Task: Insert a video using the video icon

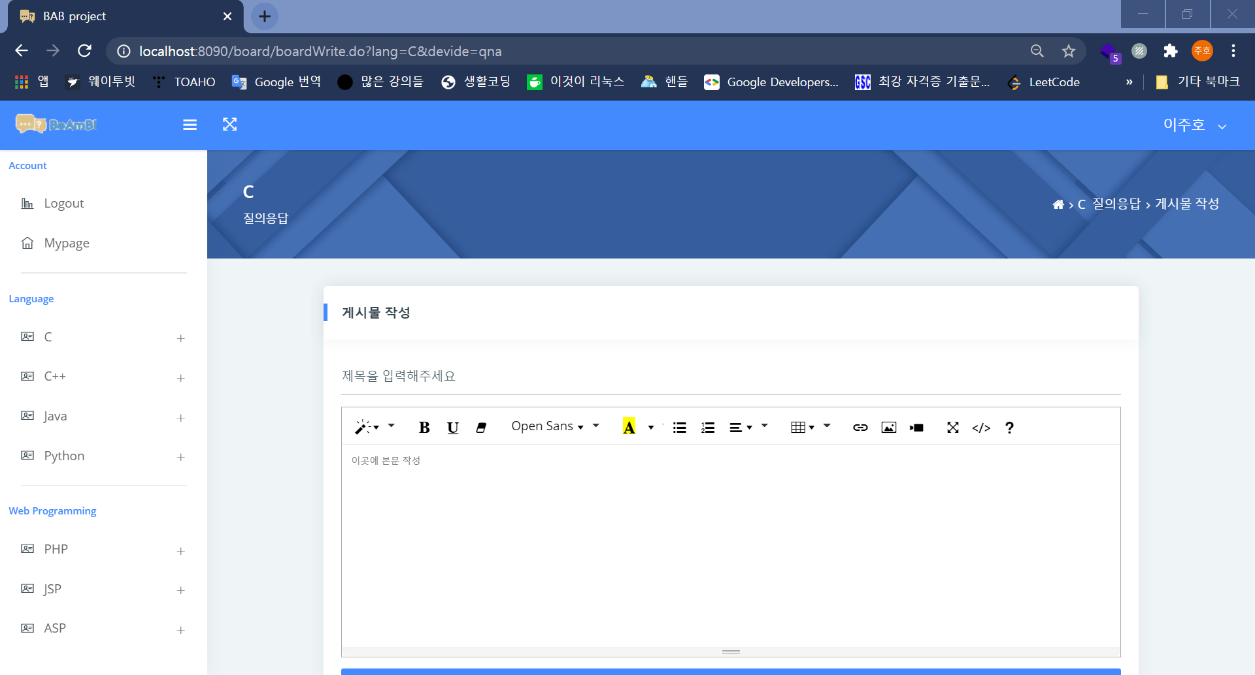Action: (916, 427)
